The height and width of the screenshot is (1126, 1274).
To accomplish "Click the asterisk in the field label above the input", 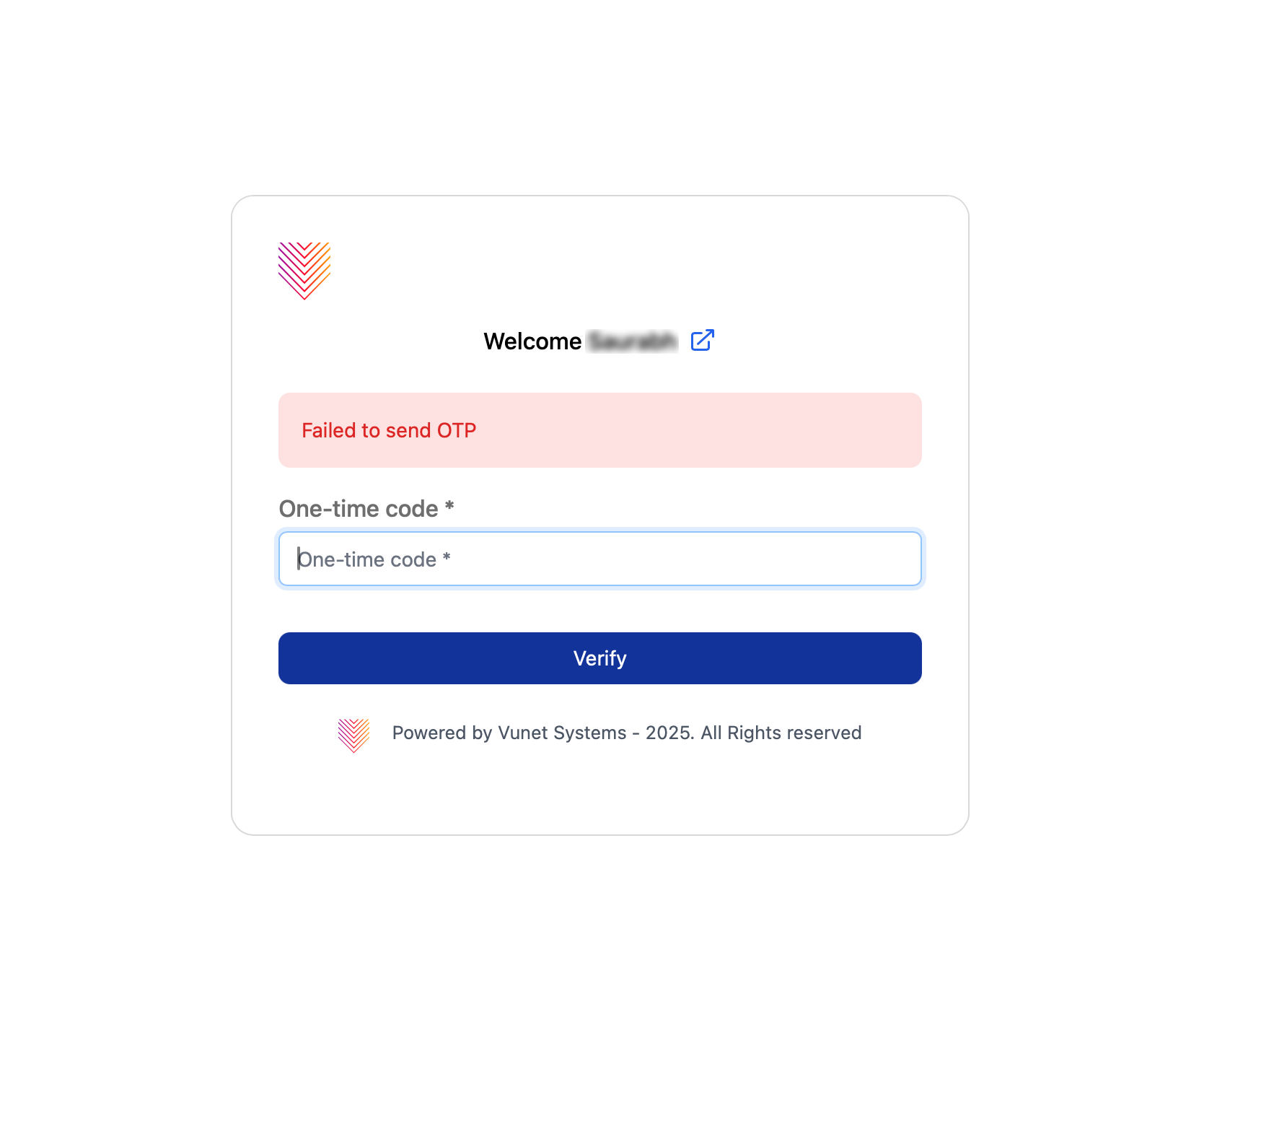I will point(449,507).
